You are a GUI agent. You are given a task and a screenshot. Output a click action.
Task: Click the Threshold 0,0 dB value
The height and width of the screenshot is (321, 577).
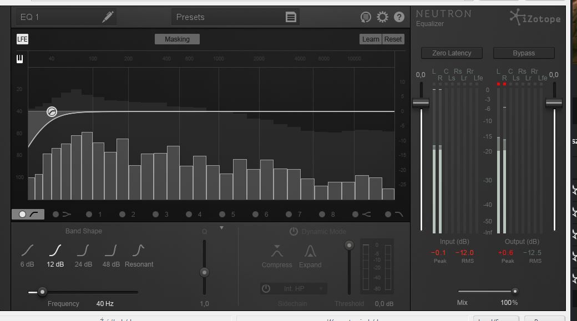384,304
